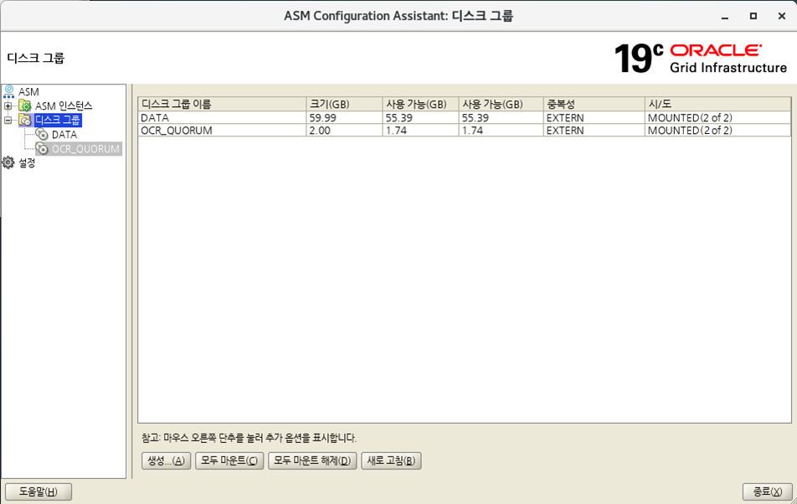This screenshot has height=504, width=797.
Task: Click 모두 마운트 해제(D) button
Action: [312, 460]
